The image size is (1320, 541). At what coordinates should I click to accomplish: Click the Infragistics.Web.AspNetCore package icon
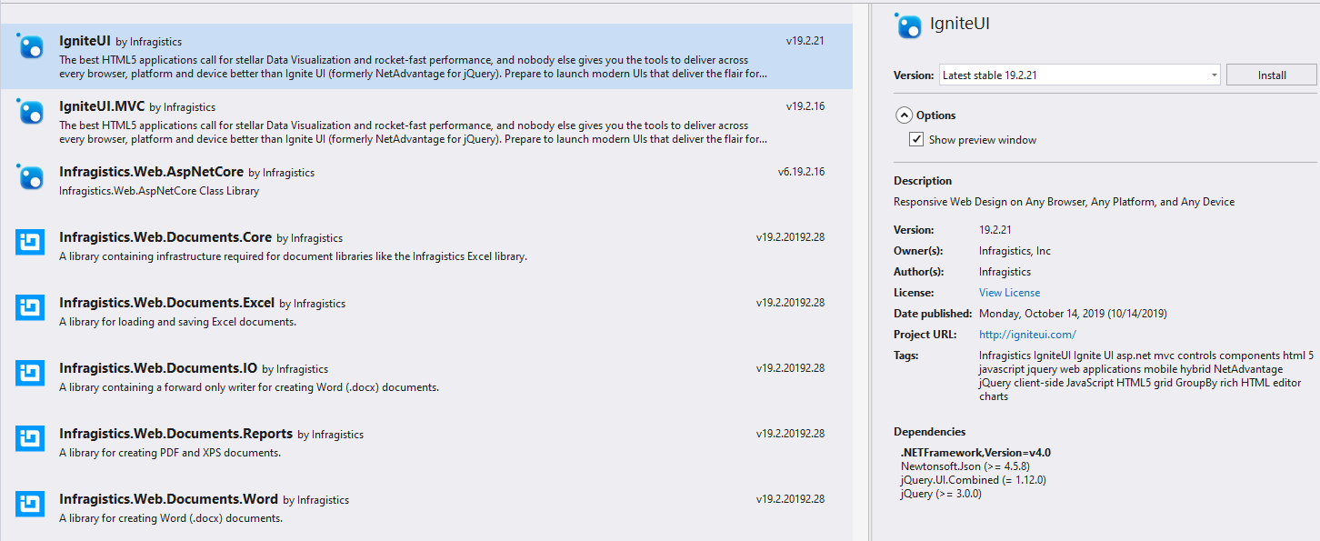click(30, 177)
